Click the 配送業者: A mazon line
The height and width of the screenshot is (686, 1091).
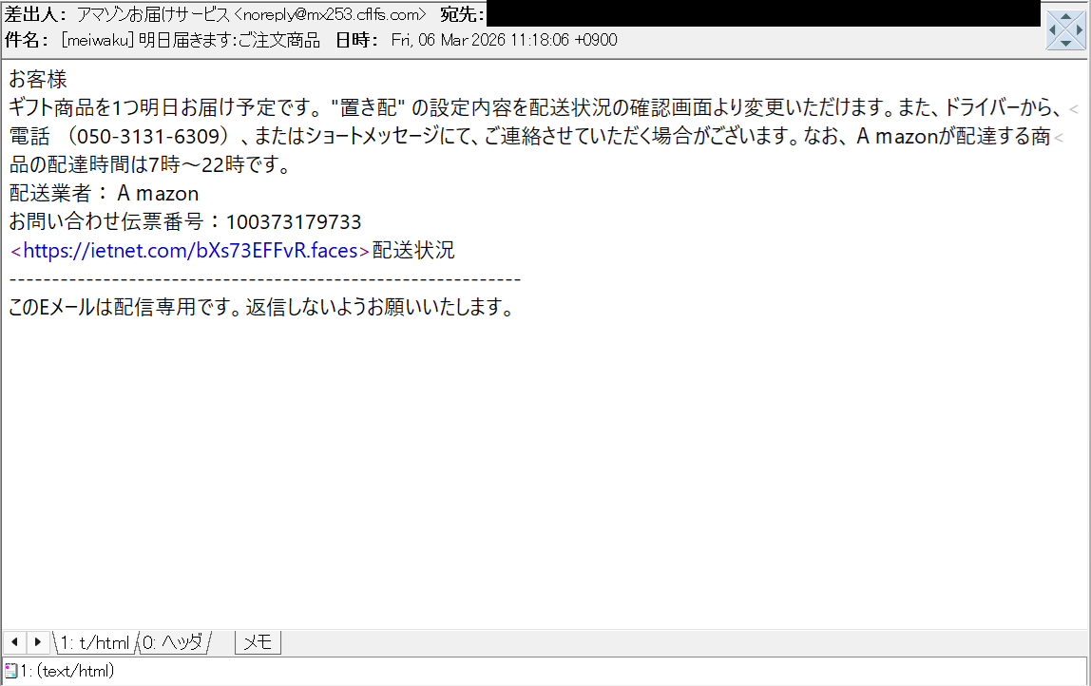pyautogui.click(x=104, y=194)
